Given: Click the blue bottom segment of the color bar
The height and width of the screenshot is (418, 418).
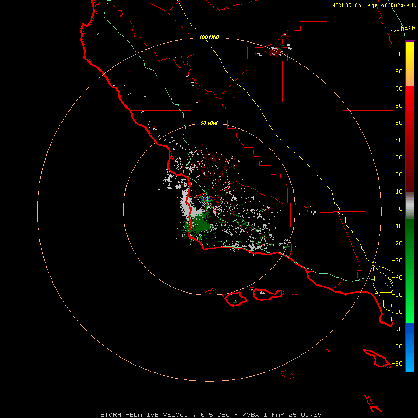Looking at the screenshot, I should (410, 347).
